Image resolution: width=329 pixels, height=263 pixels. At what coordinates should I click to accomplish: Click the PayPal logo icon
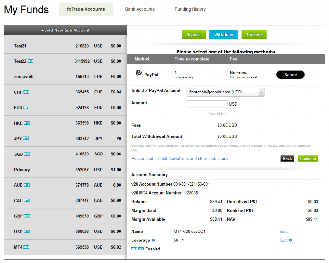[x=138, y=74]
